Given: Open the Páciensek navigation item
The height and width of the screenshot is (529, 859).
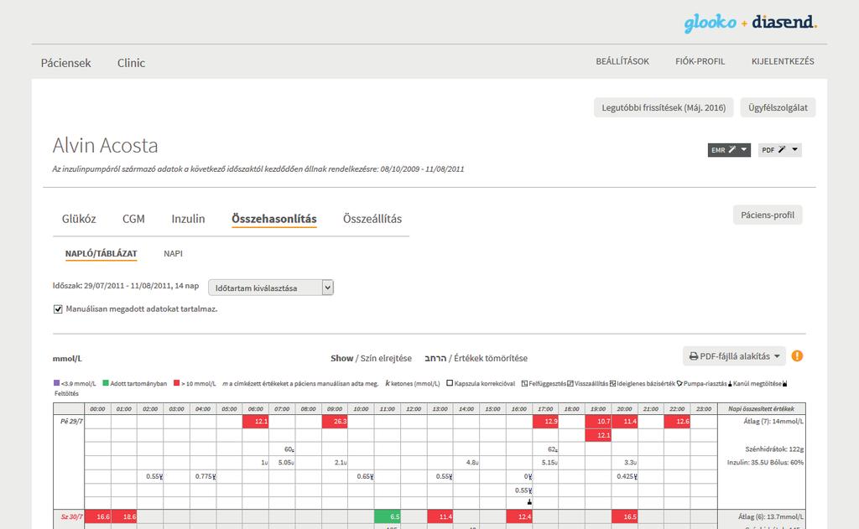Looking at the screenshot, I should click(65, 63).
